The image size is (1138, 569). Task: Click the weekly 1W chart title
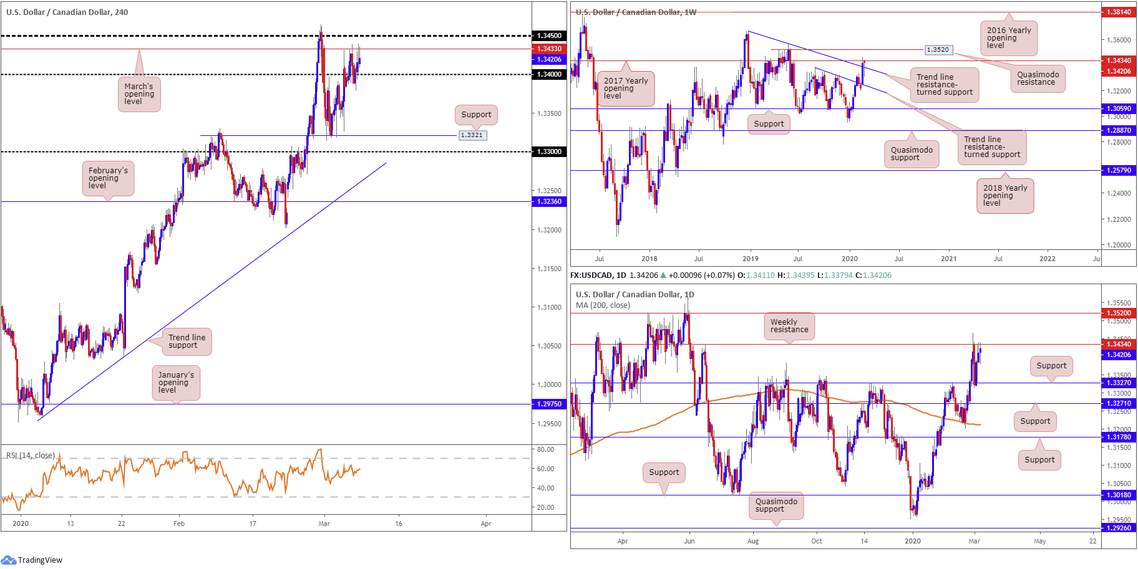636,12
